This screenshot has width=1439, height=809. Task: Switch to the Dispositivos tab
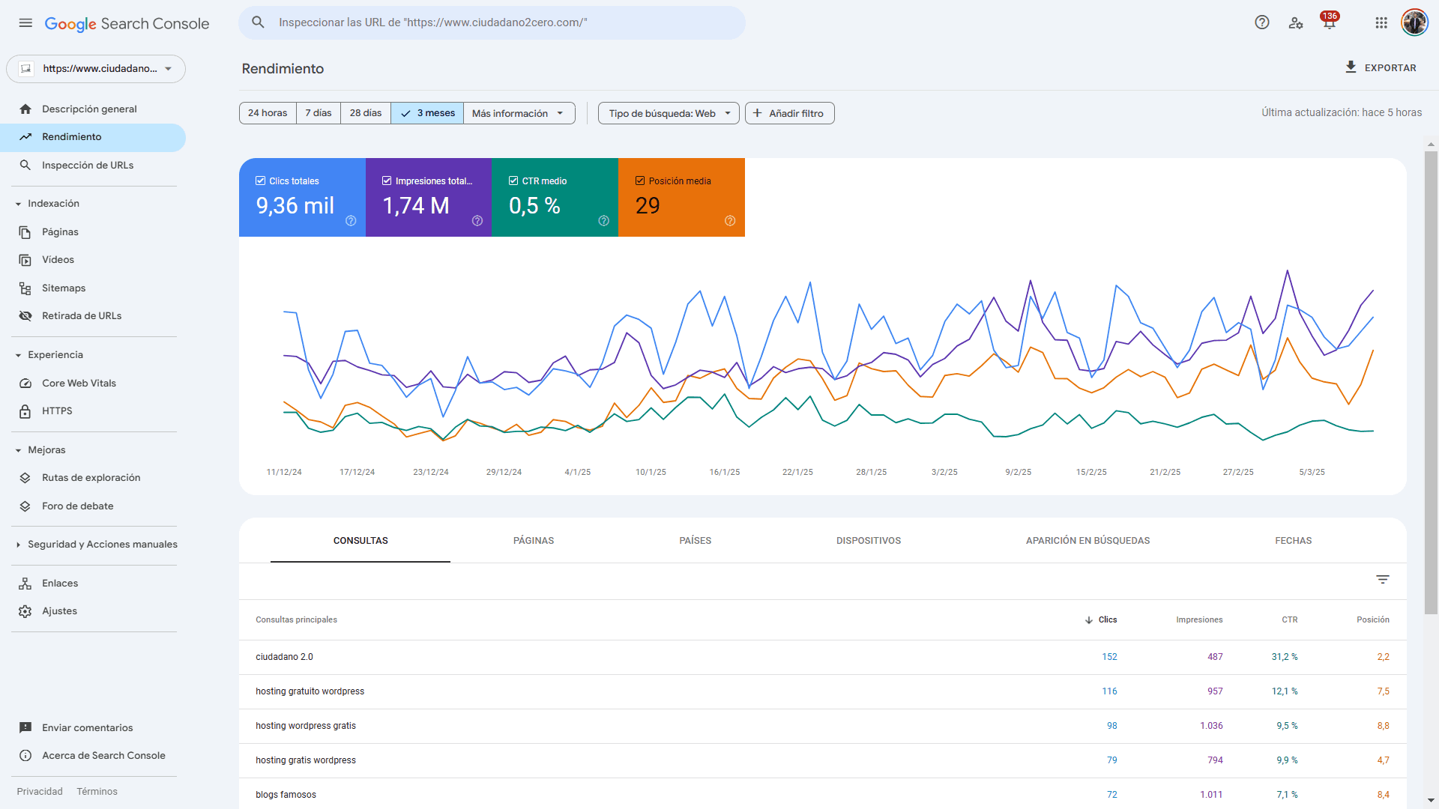[869, 541]
